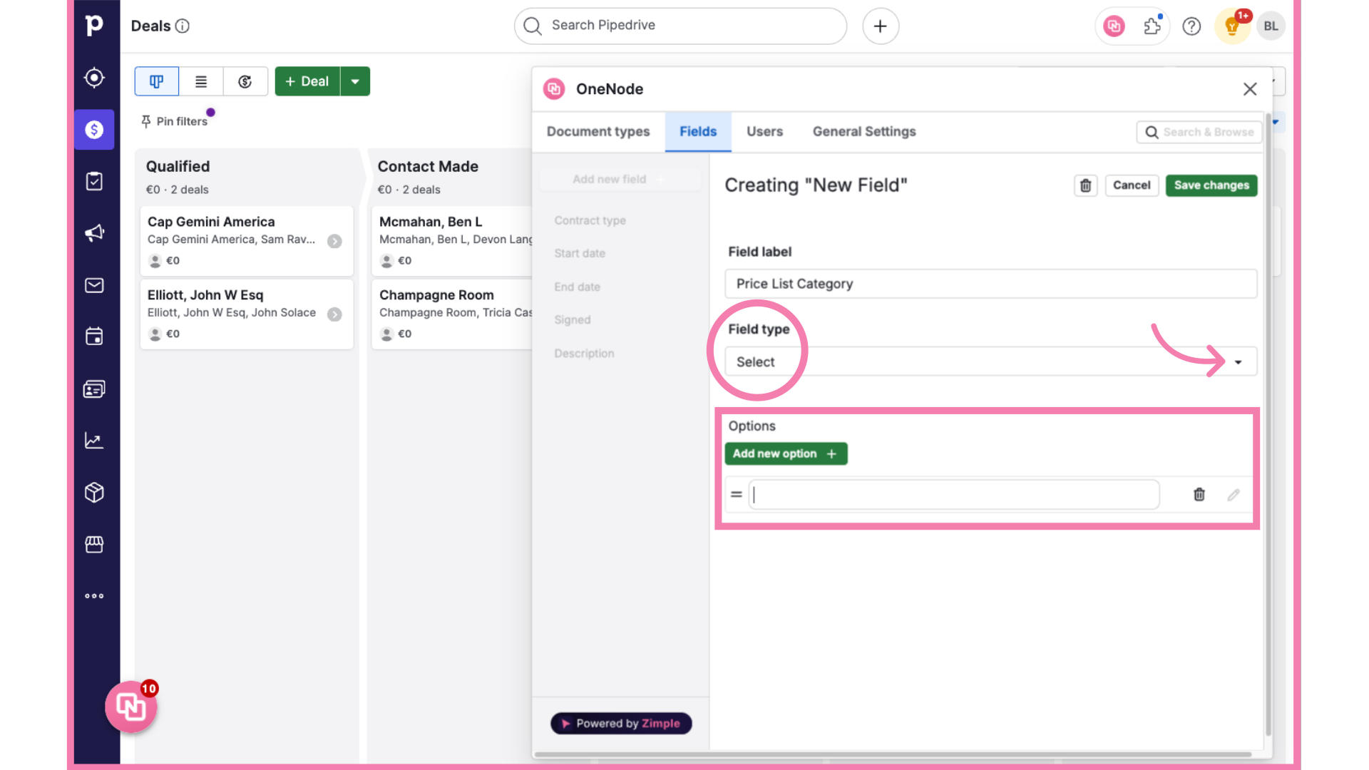Click the OneNode panel vertical scrollbar
This screenshot has width=1369, height=770.
(x=1268, y=424)
